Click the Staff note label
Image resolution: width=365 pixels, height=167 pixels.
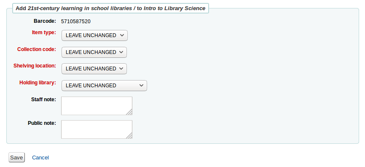pyautogui.click(x=43, y=100)
